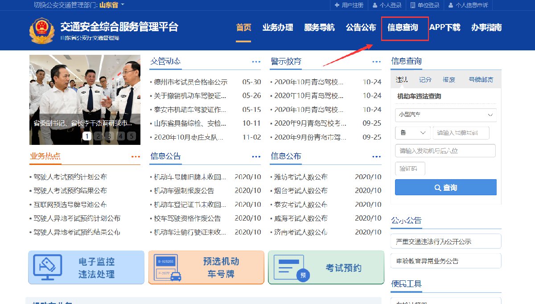Switch to the 记分 query tab
Image resolution: width=535 pixels, height=304 pixels.
425,79
